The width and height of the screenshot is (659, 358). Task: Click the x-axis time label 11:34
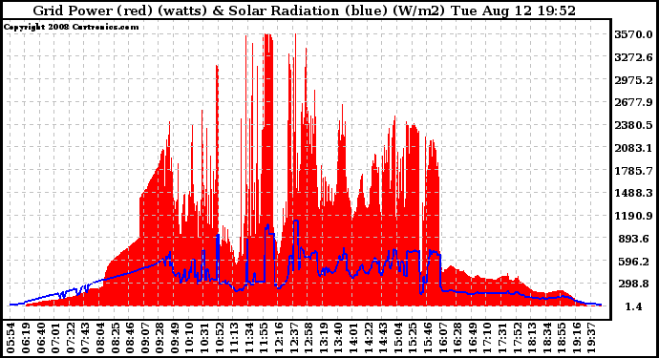249,338
